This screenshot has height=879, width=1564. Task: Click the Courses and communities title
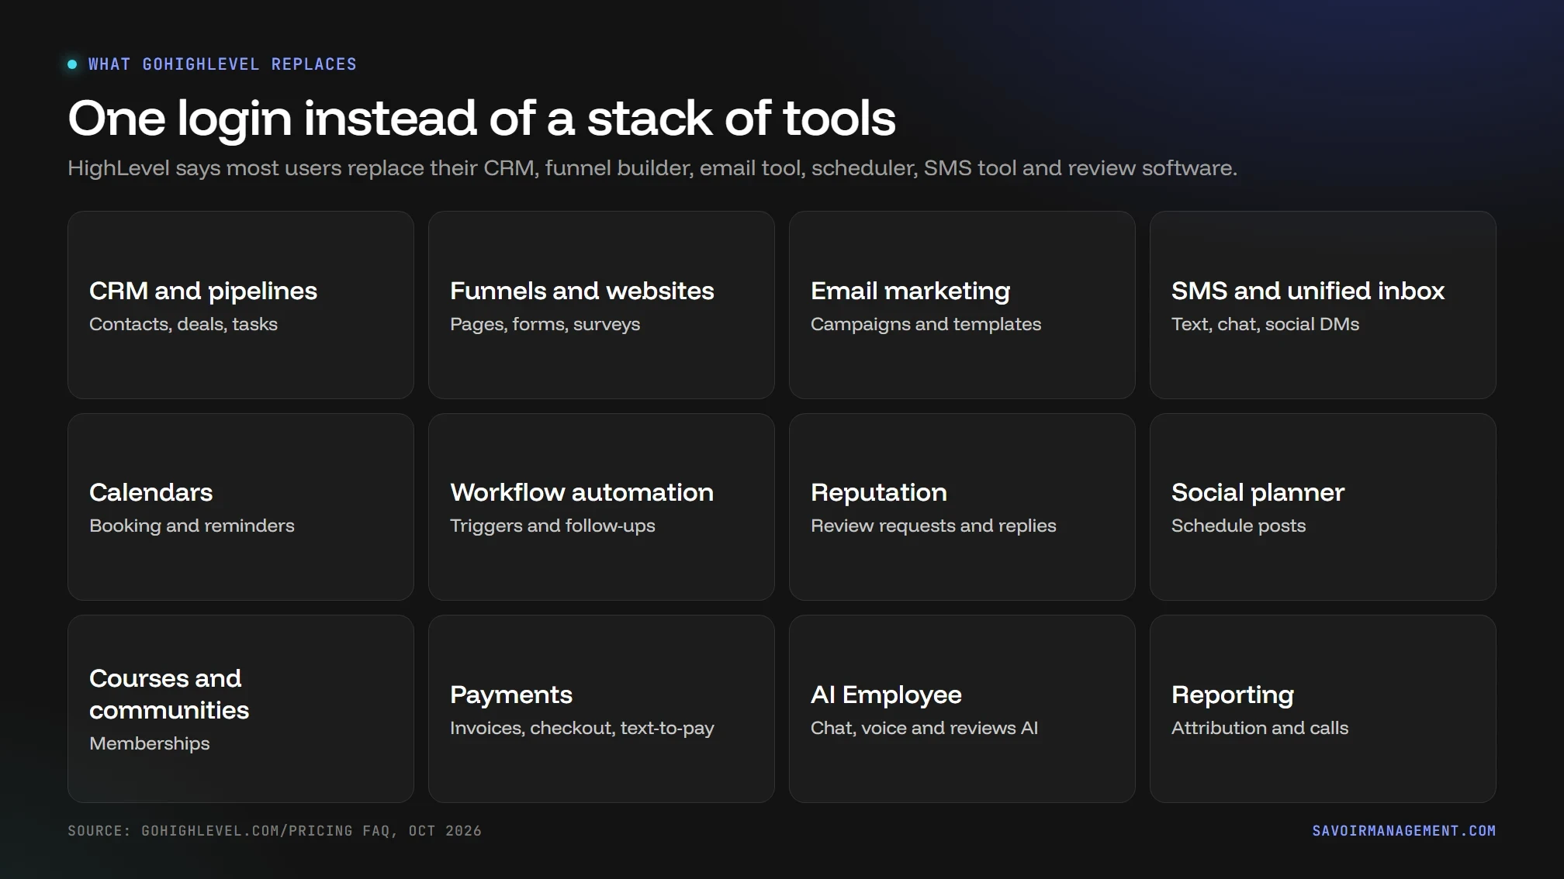169,695
